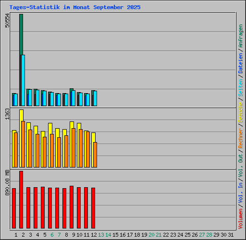Click day label 1 on the x-axis
Image resolution: width=246 pixels, height=240 pixels.
[16, 235]
